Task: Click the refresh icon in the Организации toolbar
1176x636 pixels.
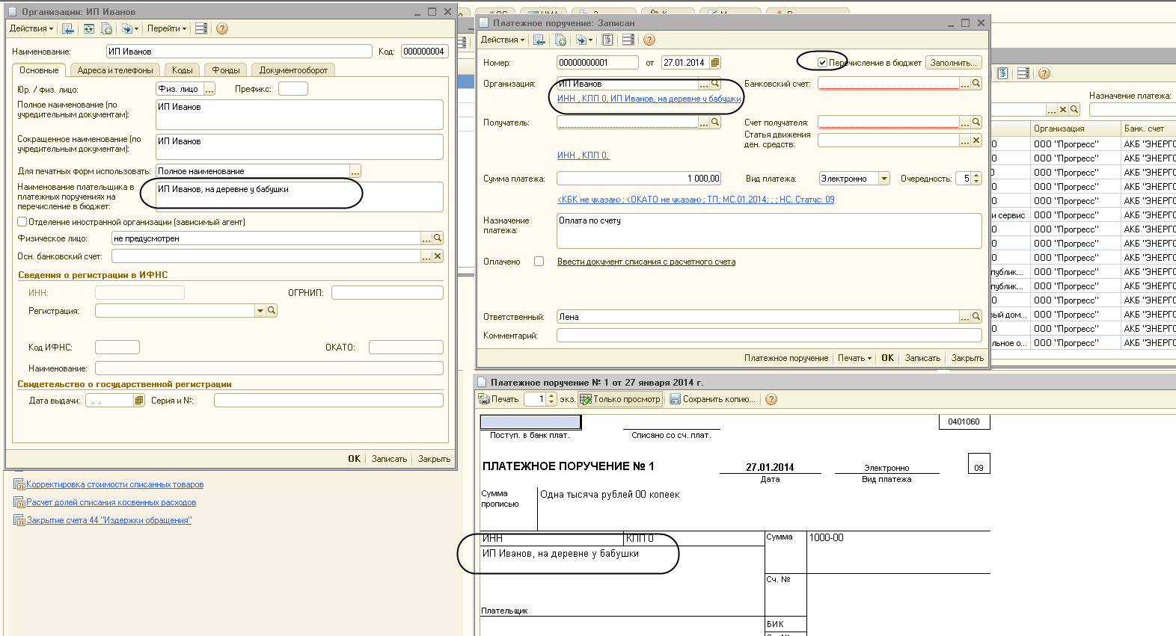Action: (89, 28)
